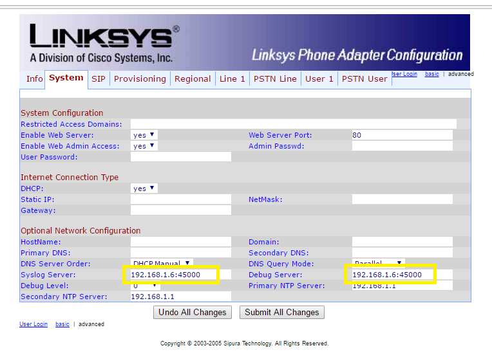Click the top User Login link
Screen dimensions: 492x357
coord(404,74)
